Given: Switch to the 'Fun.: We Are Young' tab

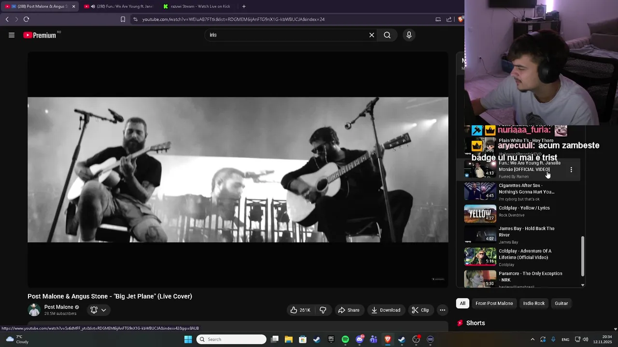Looking at the screenshot, I should coord(118,6).
